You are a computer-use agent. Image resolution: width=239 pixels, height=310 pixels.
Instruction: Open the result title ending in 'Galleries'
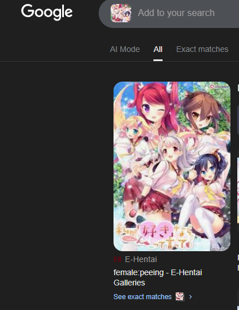pyautogui.click(x=157, y=277)
